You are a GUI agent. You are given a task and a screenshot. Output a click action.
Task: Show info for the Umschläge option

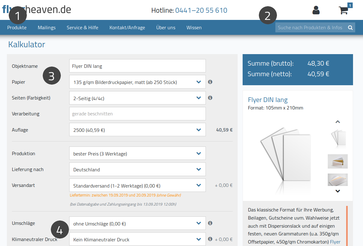pyautogui.click(x=210, y=223)
